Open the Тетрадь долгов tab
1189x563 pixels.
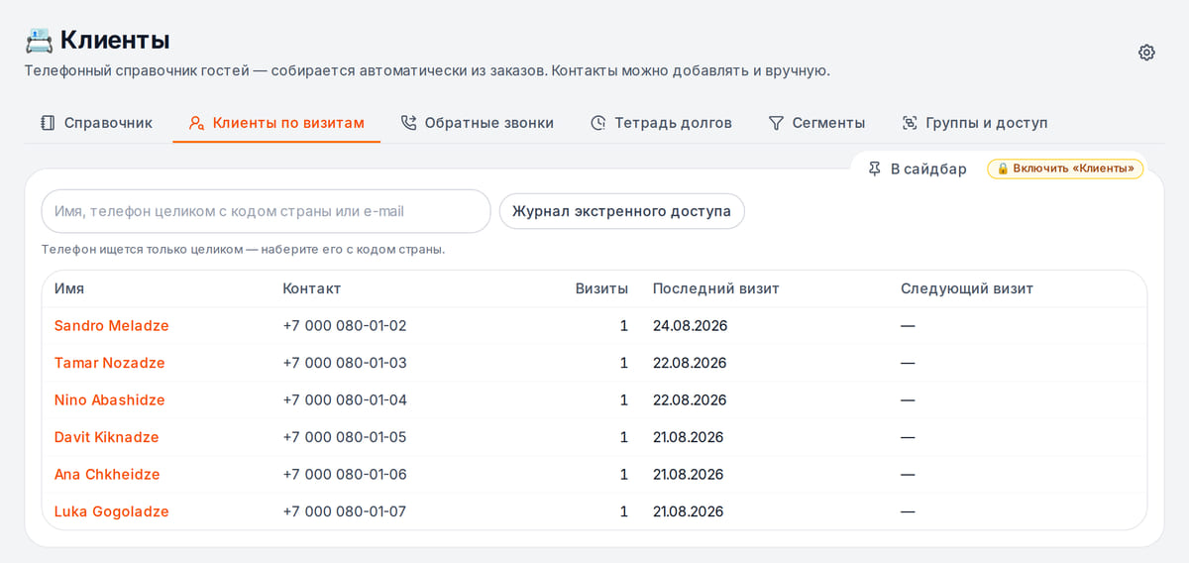661,123
